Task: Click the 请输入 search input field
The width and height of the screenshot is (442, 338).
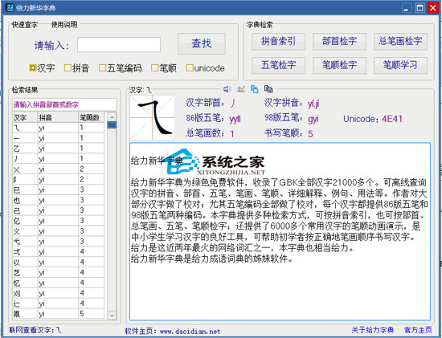Action: (x=119, y=44)
